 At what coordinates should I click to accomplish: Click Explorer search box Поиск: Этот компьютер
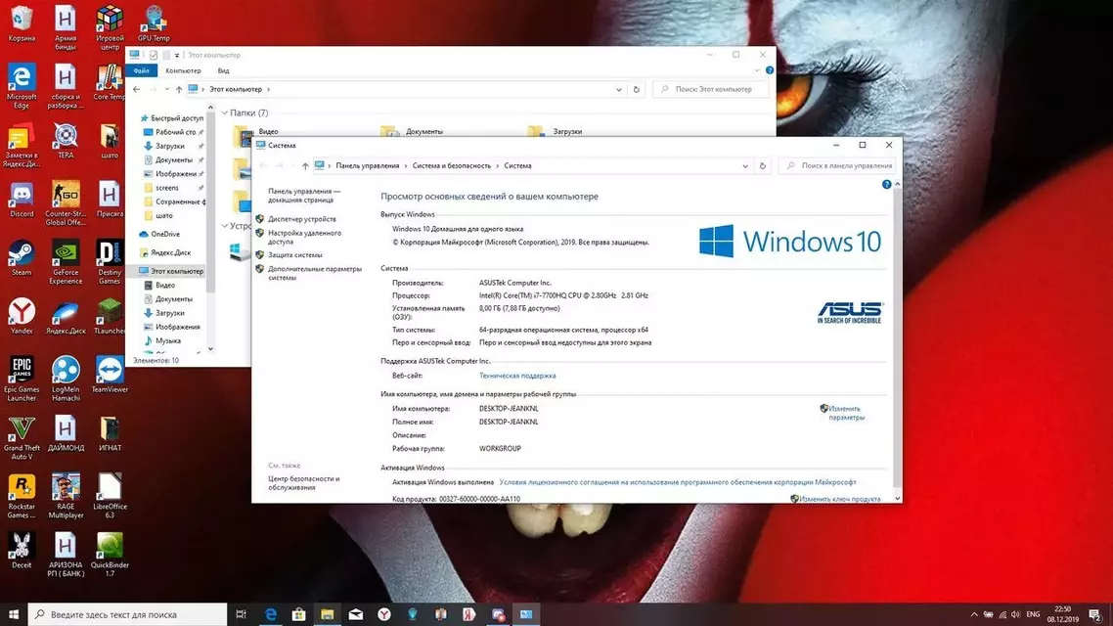tap(710, 89)
